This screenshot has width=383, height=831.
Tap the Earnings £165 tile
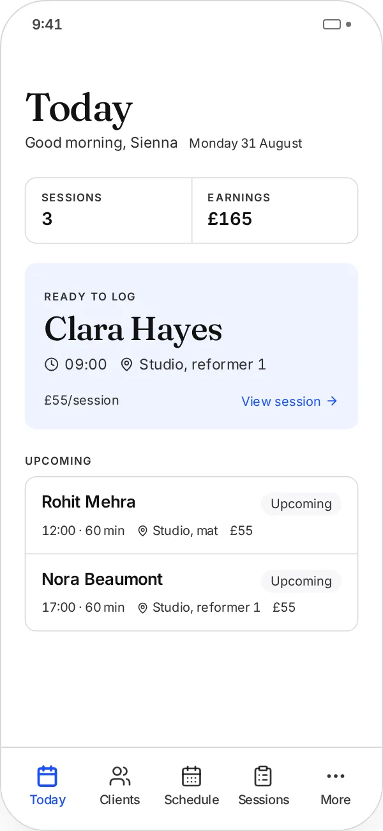point(275,210)
